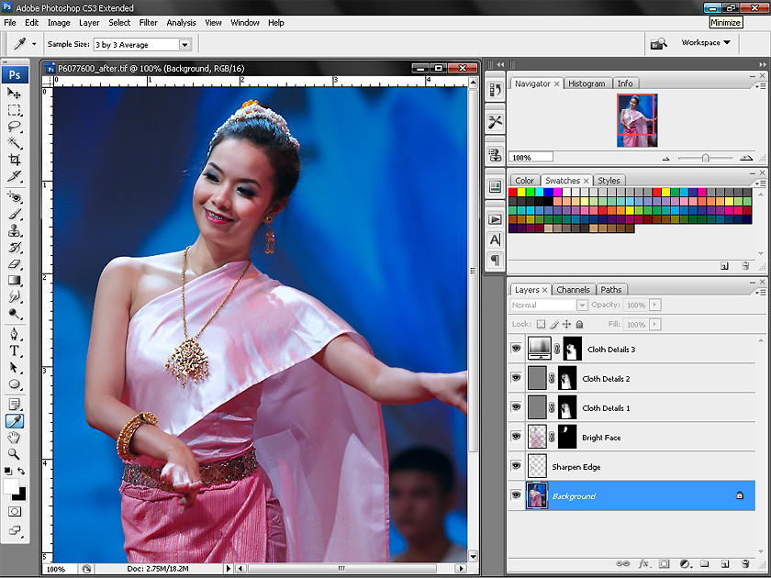Select the Ellipse shape tool
This screenshot has width=771, height=578.
coord(15,384)
